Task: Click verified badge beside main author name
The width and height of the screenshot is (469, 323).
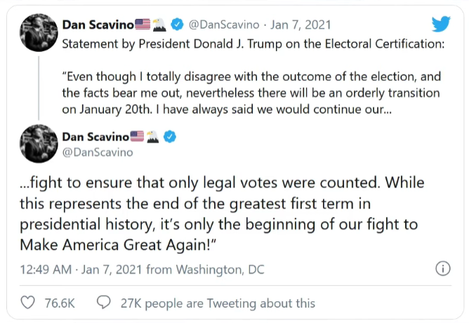Action: (x=170, y=137)
